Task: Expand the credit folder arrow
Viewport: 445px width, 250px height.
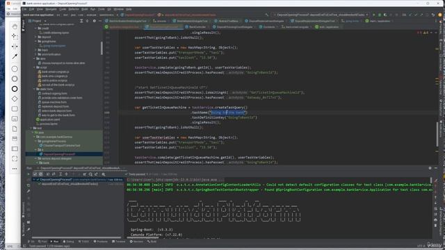Action: coord(35,28)
